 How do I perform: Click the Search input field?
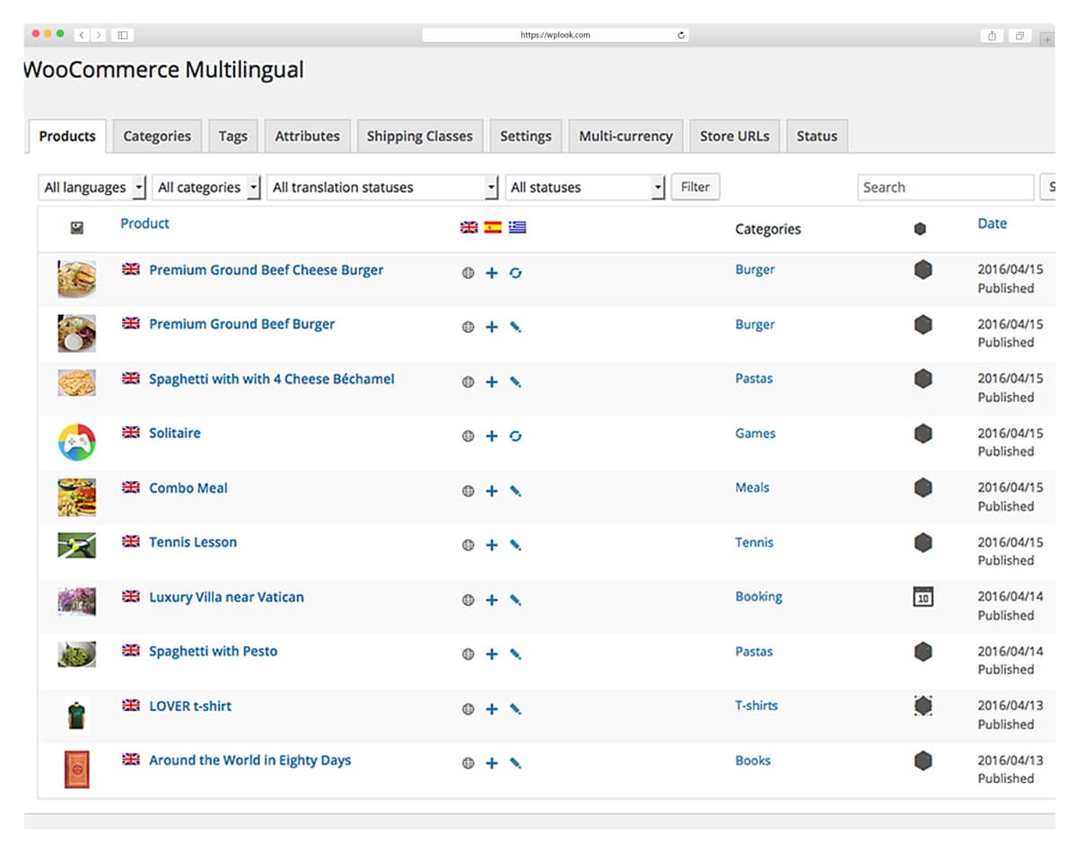(945, 187)
